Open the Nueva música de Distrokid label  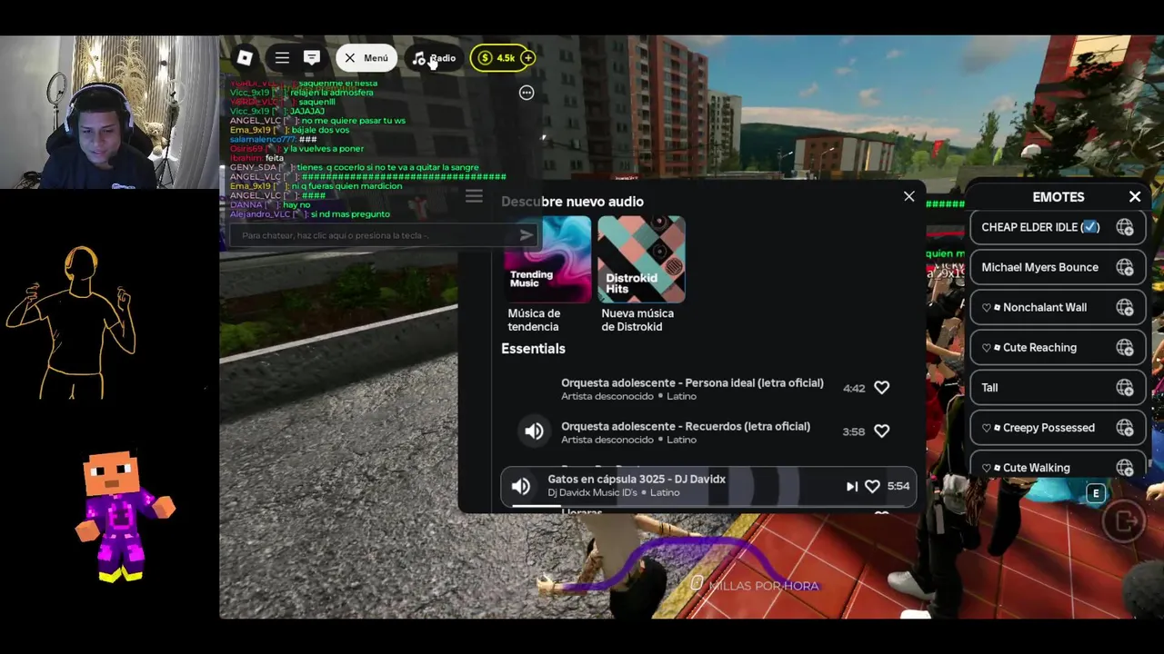(637, 320)
